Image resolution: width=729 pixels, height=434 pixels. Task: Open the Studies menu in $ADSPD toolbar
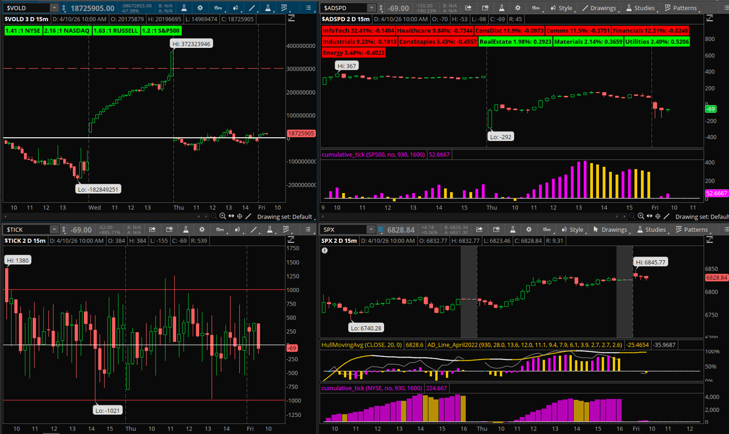click(x=642, y=8)
